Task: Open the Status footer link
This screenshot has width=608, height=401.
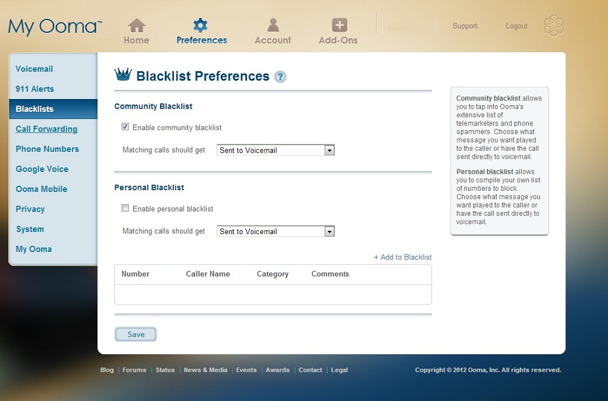Action: pos(165,370)
